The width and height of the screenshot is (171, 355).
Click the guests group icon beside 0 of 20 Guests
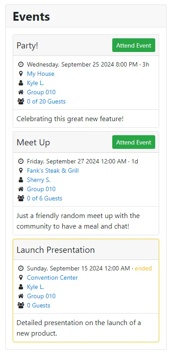[21, 101]
